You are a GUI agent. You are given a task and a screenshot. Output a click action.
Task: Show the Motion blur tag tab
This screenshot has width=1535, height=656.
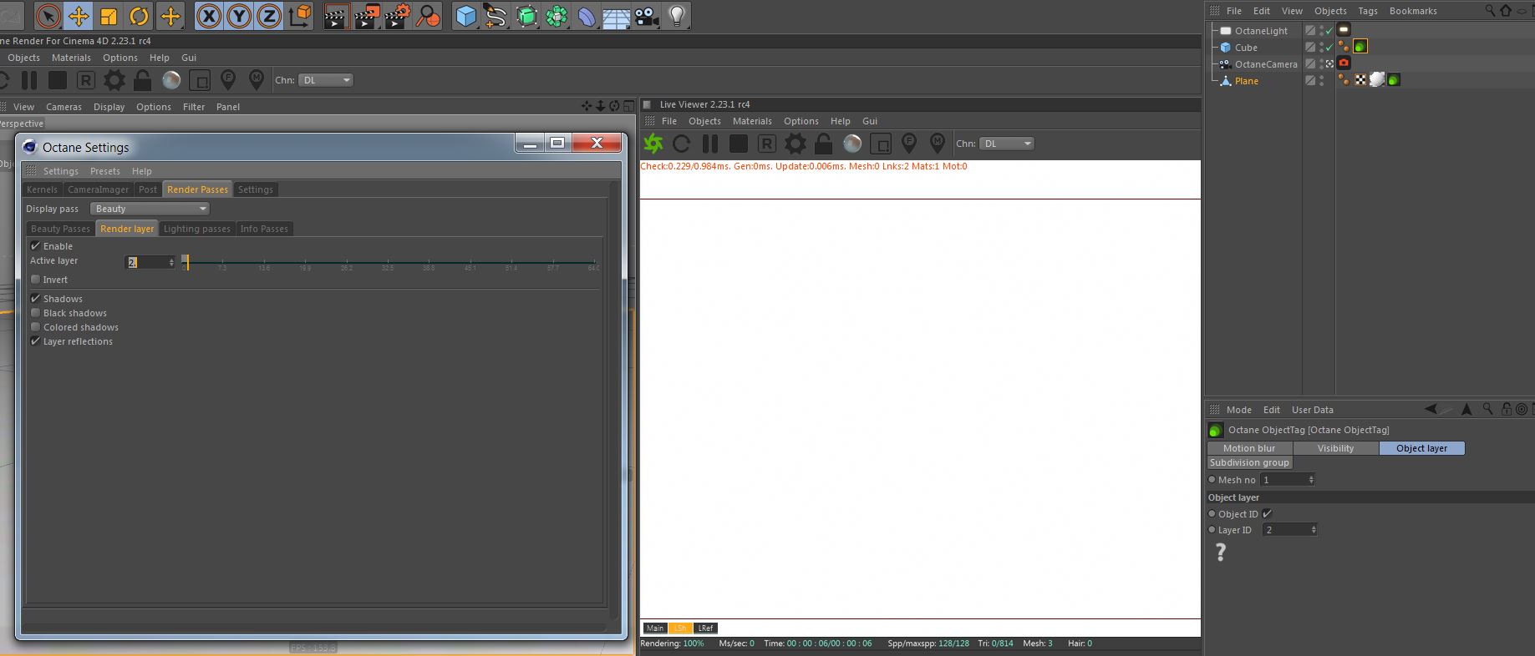[x=1249, y=448]
